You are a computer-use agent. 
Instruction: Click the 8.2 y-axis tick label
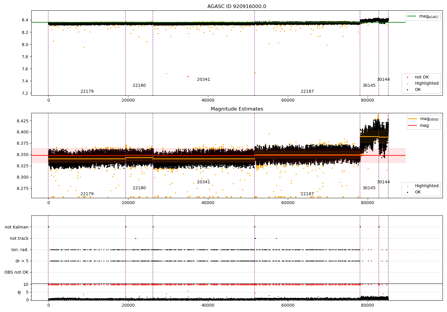pyautogui.click(x=25, y=32)
